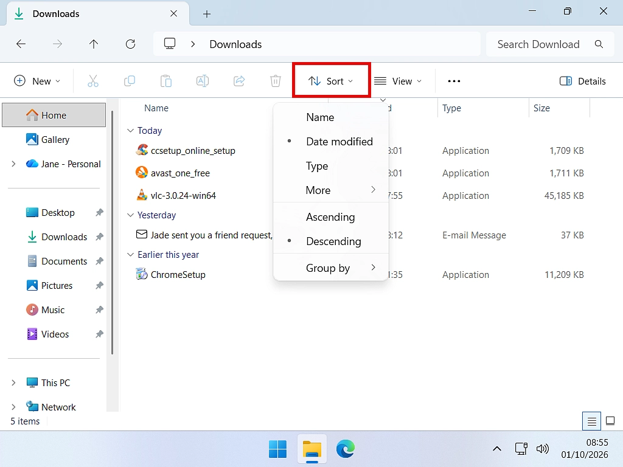The height and width of the screenshot is (467, 623).
Task: Click the avast_one_free file icon
Action: 142,172
